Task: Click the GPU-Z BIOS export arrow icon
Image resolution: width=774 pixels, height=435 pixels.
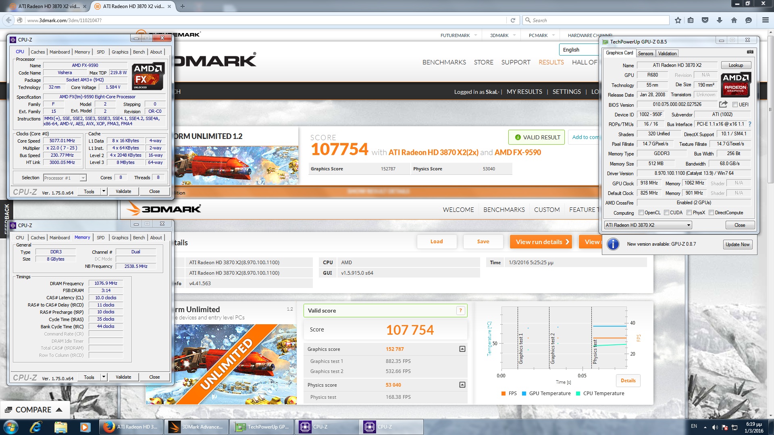Action: (723, 104)
